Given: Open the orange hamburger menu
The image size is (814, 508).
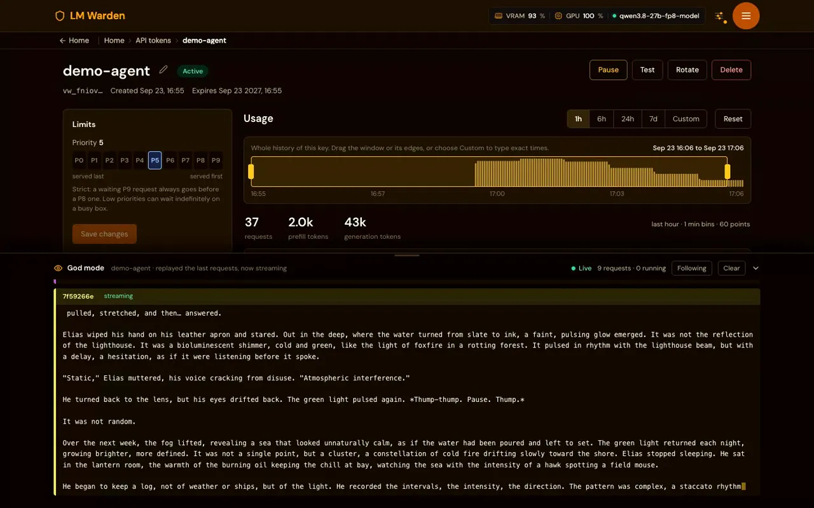Looking at the screenshot, I should coord(746,16).
